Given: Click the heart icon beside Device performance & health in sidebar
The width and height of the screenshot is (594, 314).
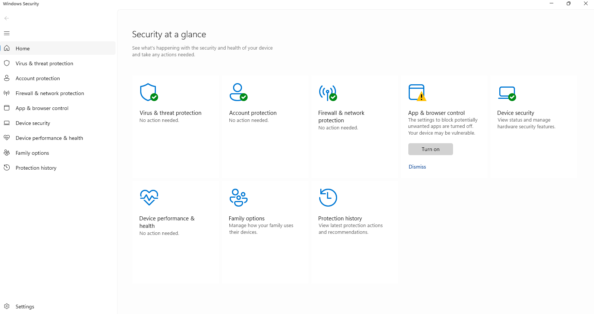Looking at the screenshot, I should [7, 138].
